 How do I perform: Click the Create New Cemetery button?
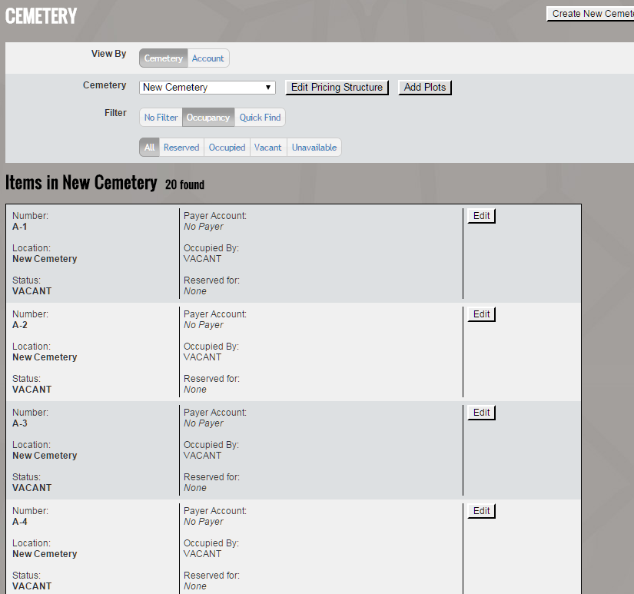pyautogui.click(x=590, y=14)
